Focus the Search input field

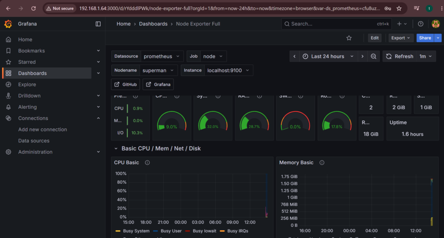336,24
